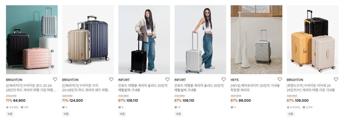Open the gold and navy suitcase image

[88, 40]
